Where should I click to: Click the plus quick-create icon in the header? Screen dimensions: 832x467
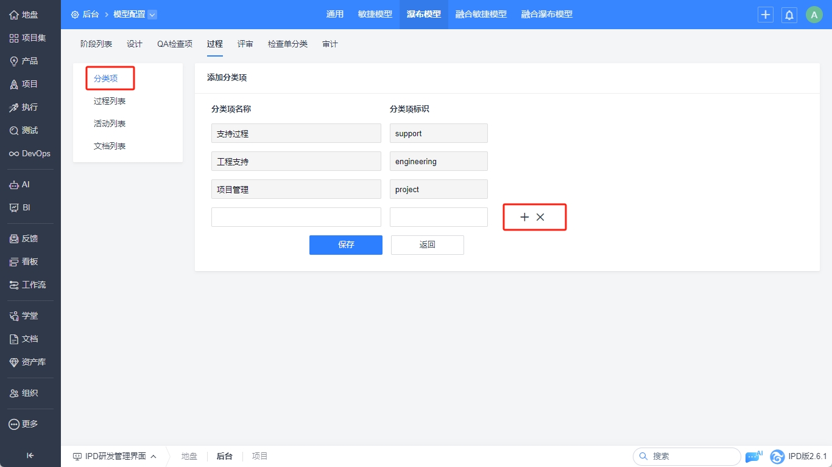point(766,15)
